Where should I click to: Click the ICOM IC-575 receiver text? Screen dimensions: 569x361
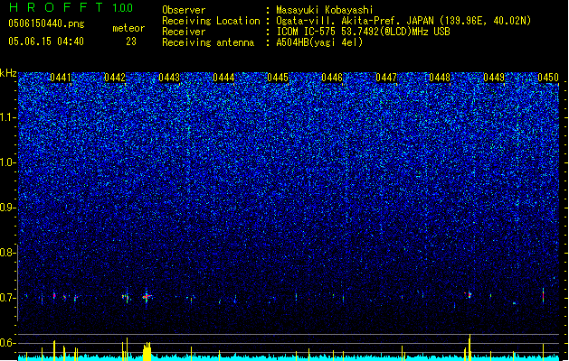363,32
